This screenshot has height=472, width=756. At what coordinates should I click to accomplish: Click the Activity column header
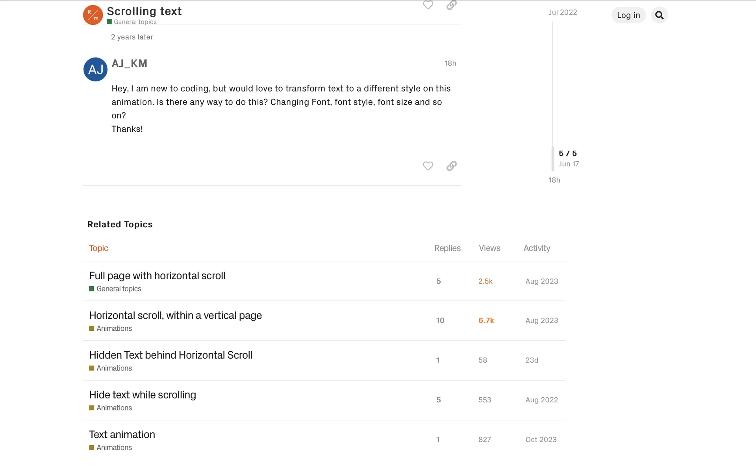[537, 248]
